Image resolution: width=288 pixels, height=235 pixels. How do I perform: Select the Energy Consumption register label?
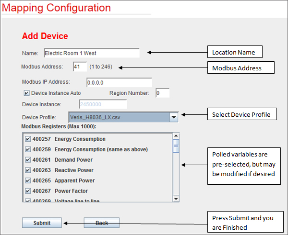click(x=80, y=139)
